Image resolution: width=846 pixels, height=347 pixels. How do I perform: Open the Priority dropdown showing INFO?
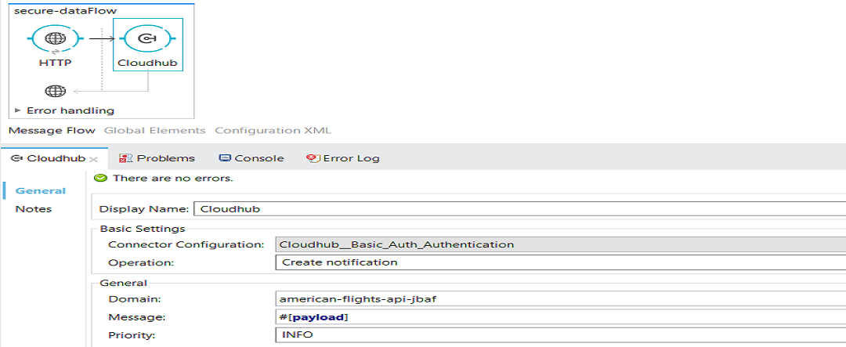tap(560, 334)
